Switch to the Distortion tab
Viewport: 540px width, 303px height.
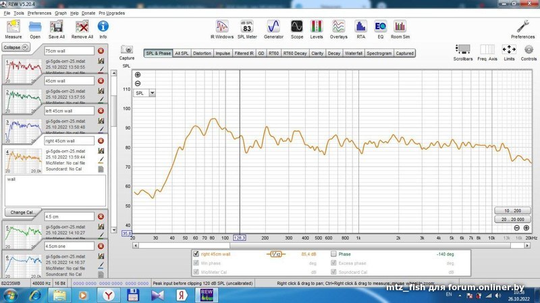coord(202,53)
